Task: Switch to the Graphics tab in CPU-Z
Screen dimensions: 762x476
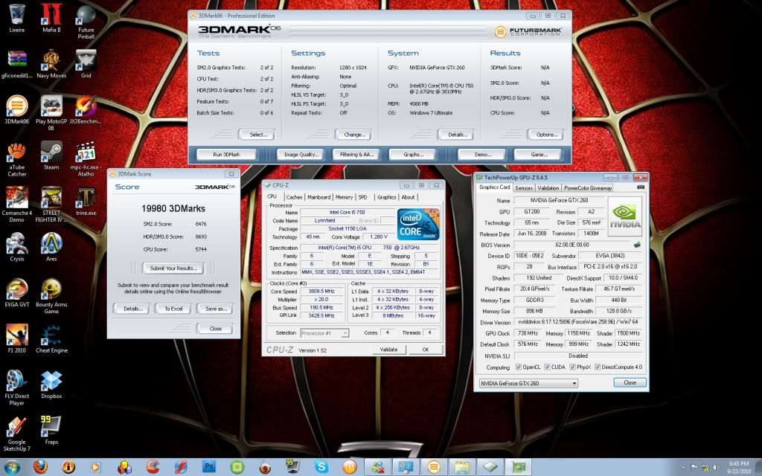Action: tap(387, 197)
